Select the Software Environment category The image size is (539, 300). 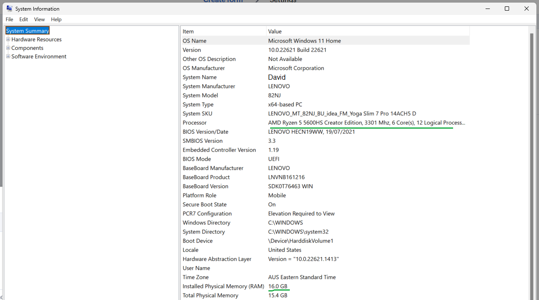tap(39, 56)
